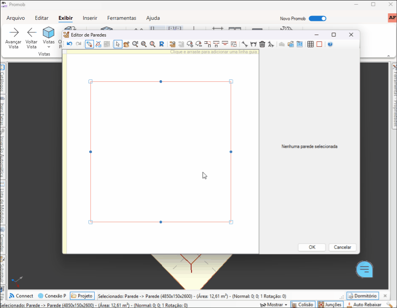Click the undo arrow in Editor de Paredes
The width and height of the screenshot is (397, 308).
70,44
